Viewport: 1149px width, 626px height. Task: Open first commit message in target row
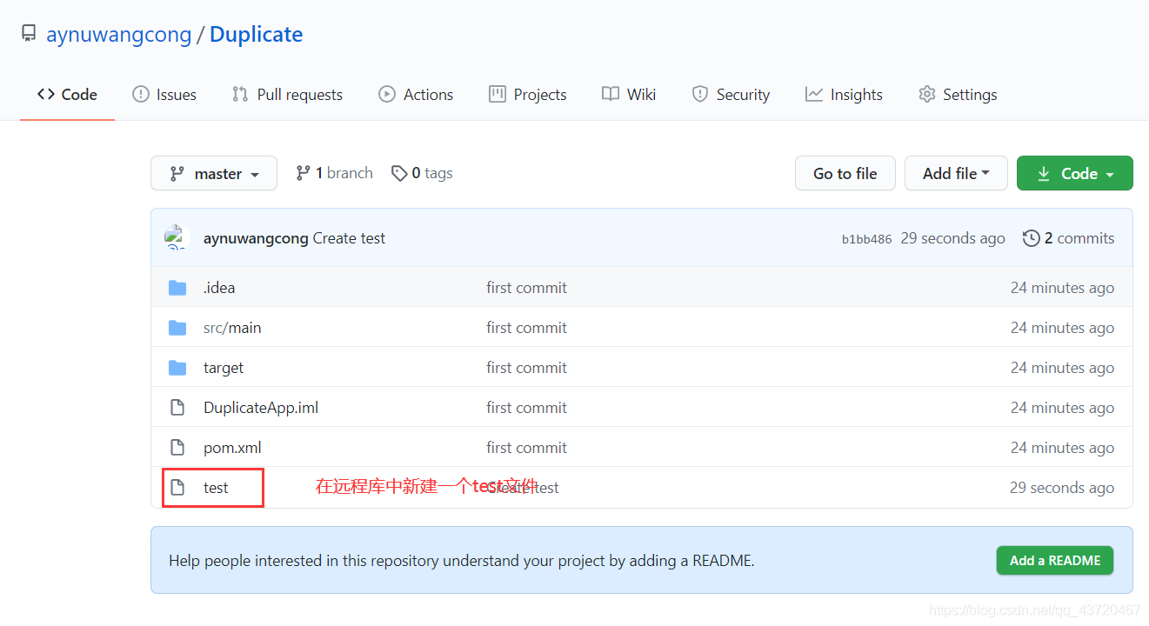(x=526, y=367)
